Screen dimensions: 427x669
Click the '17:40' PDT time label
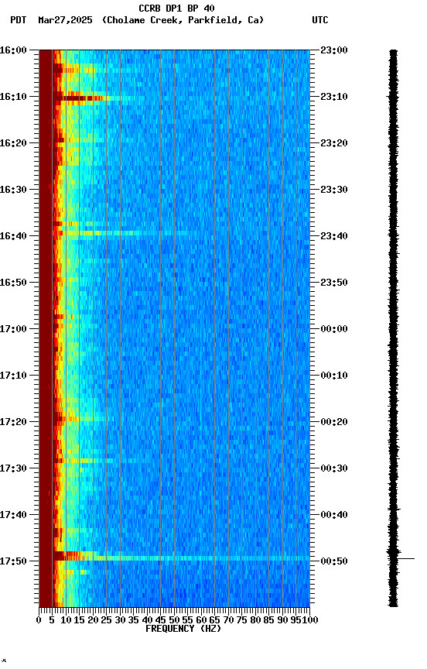(13, 515)
